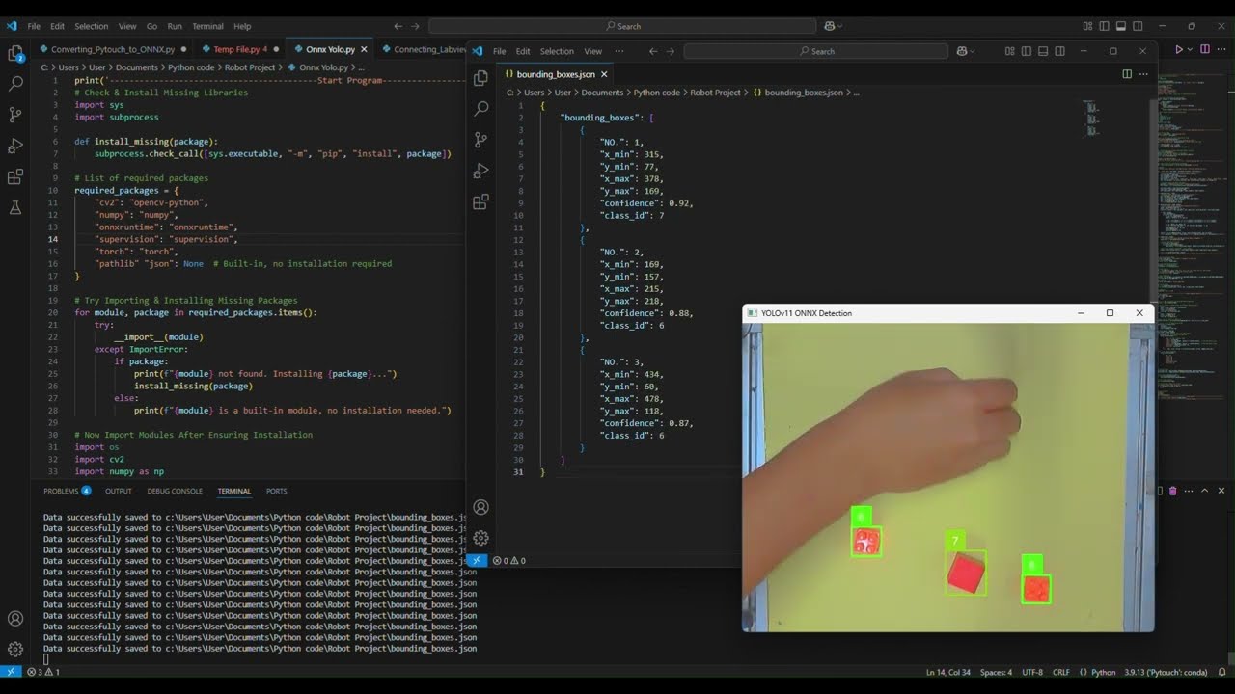
Task: Open OUTPUT tab in the panel
Action: [x=119, y=491]
